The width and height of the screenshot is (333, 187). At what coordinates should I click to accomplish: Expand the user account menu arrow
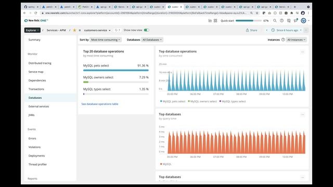[x=309, y=21]
